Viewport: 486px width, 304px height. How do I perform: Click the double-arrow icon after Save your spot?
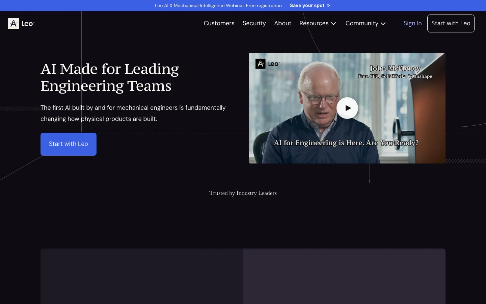pyautogui.click(x=328, y=5)
